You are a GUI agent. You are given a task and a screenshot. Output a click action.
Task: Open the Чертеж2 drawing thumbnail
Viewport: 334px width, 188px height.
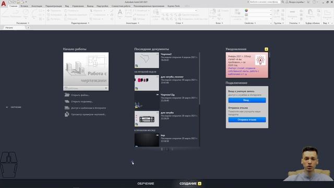click(x=147, y=61)
